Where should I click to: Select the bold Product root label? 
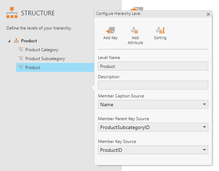pyautogui.click(x=29, y=41)
